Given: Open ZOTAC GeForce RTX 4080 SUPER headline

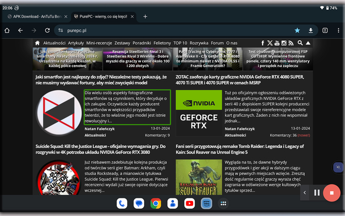Looking at the screenshot, I should pos(240,80).
